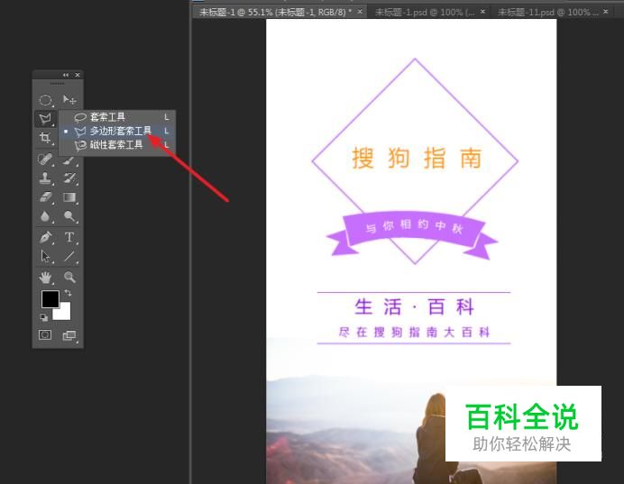
Task: Choose 磁性套索工具 from the flyout
Action: coord(117,145)
